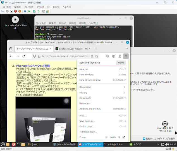The height and width of the screenshot is (151, 177).
Task: Click the site padlock icon
Action: tap(39, 56)
